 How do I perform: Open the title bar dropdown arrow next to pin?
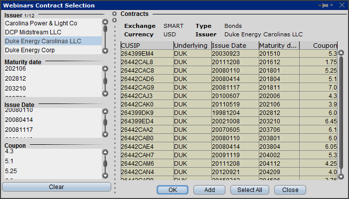point(332,5)
